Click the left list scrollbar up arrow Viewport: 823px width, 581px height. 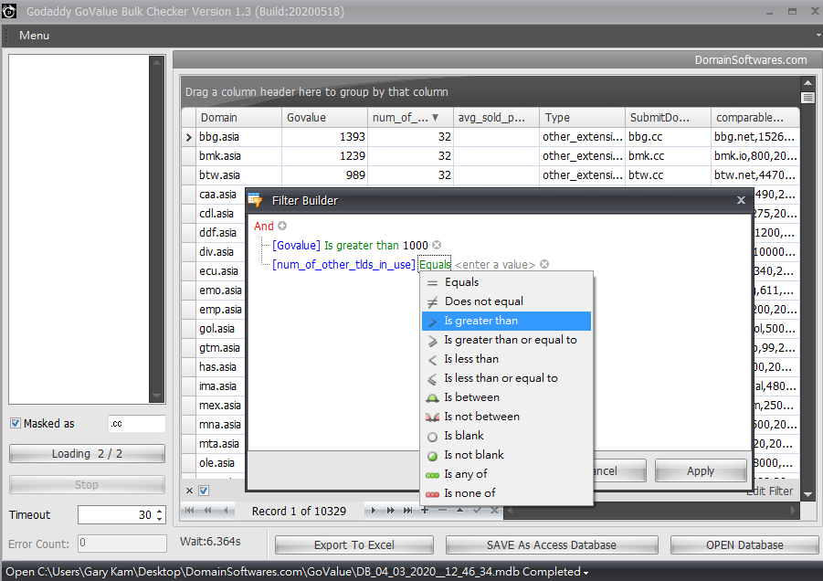(x=156, y=62)
